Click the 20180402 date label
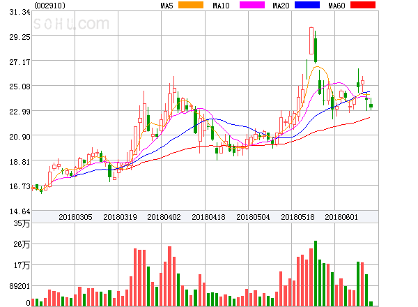Screen dimensions: 418x307 (164, 217)
